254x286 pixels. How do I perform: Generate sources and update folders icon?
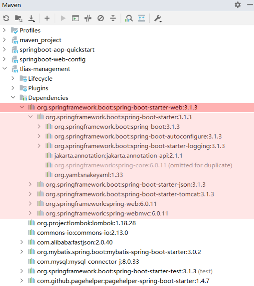pos(19,18)
